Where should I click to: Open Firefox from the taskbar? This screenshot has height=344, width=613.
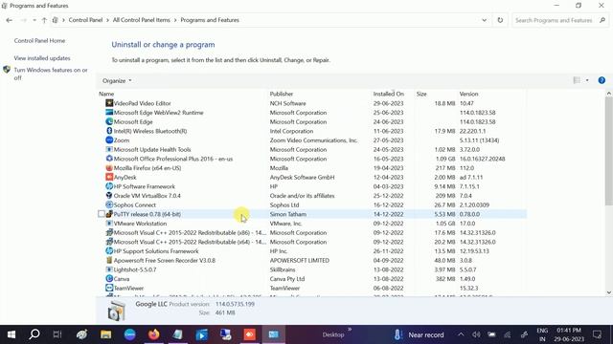tap(153, 334)
